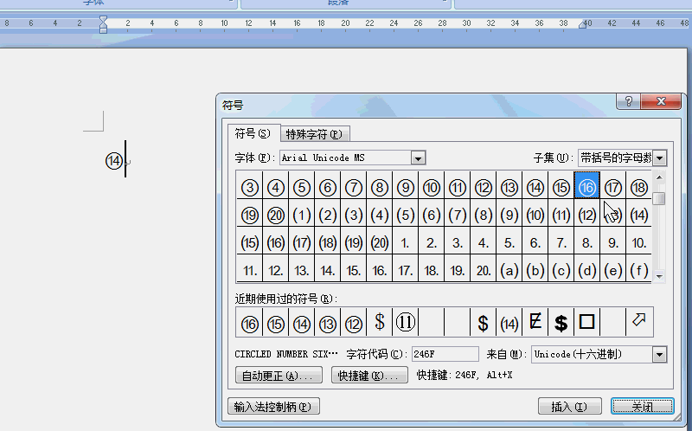692x431 pixels.
Task: Choose parenthesized letter (a) symbol
Action: click(509, 270)
